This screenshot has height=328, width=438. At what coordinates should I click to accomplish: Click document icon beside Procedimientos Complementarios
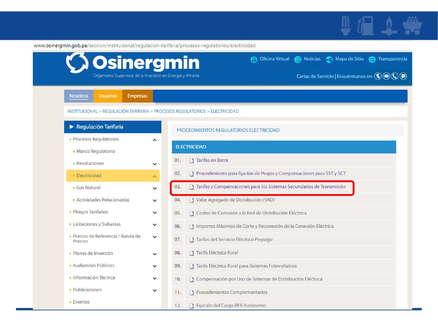192,293
